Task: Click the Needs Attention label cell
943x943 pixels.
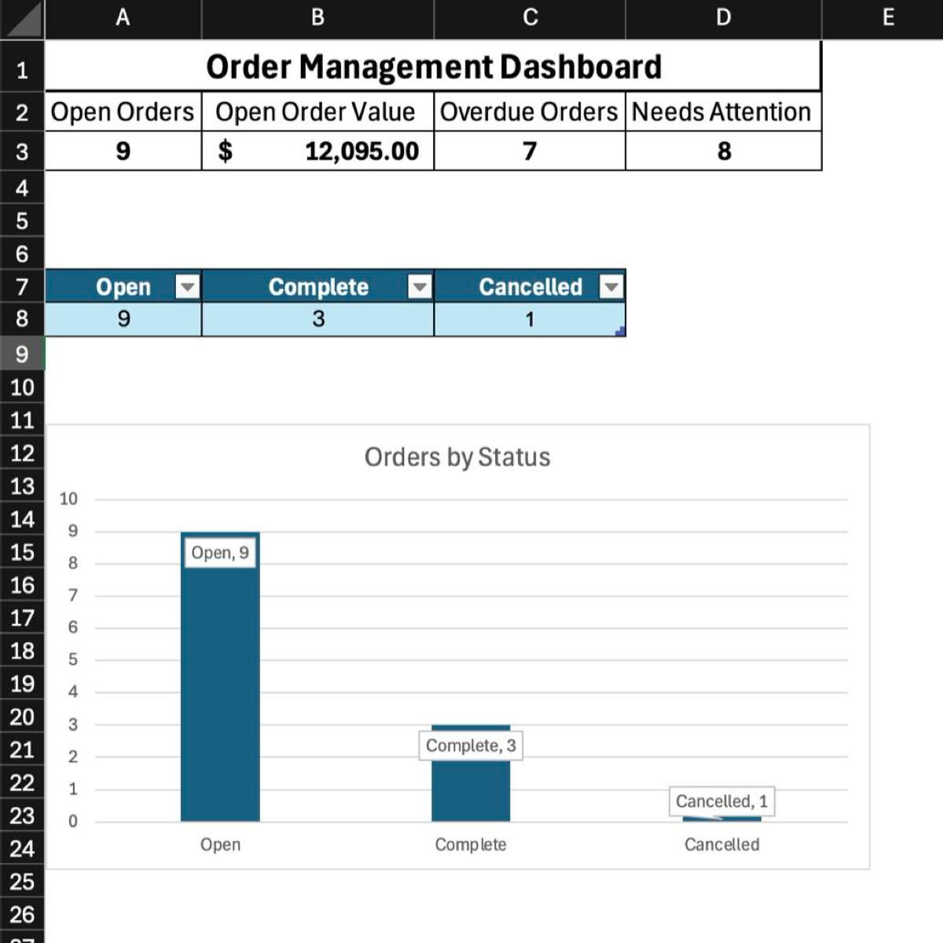Action: [x=724, y=112]
